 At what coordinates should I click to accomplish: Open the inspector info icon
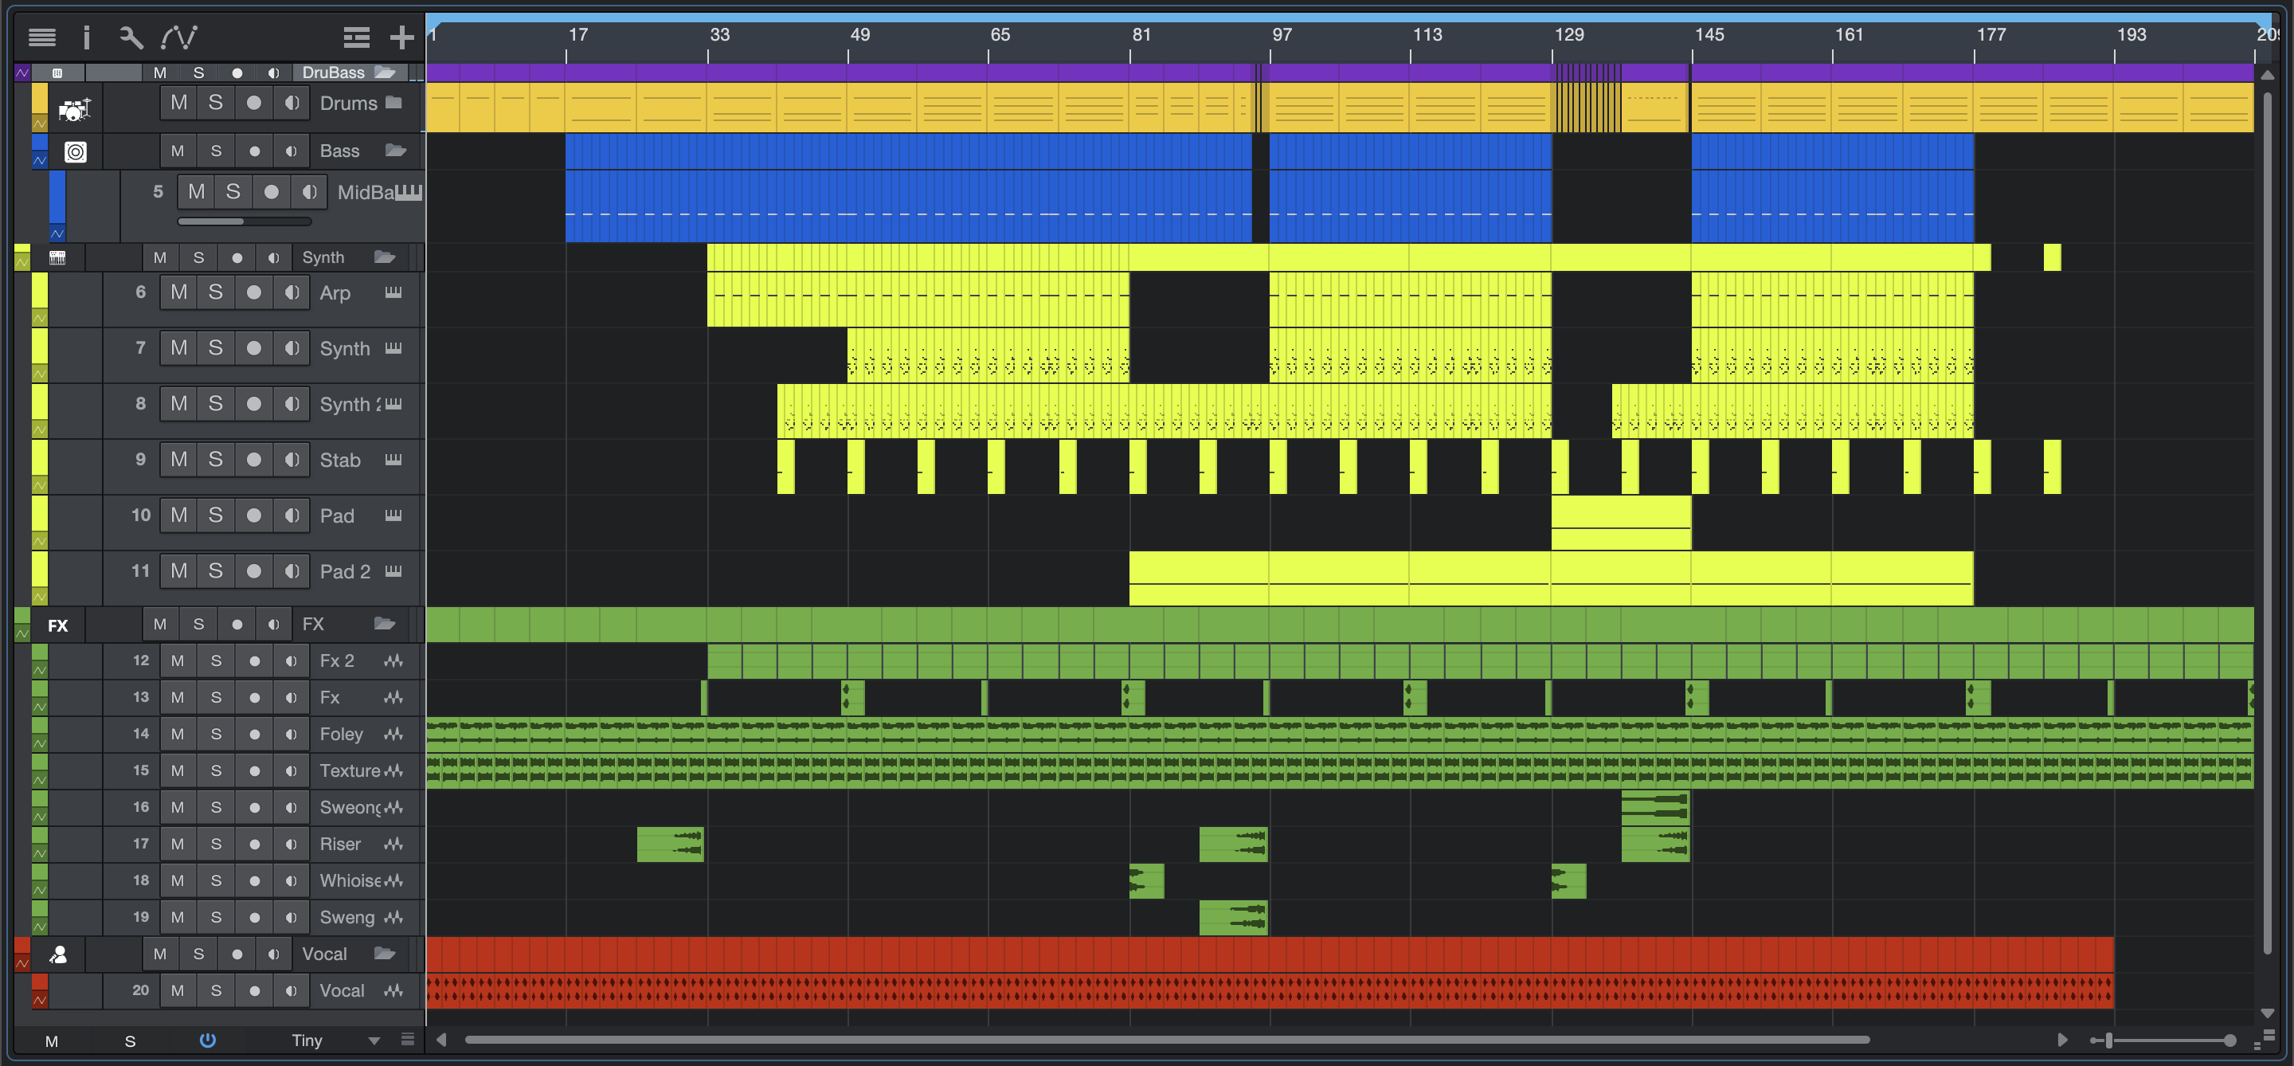coord(86,37)
